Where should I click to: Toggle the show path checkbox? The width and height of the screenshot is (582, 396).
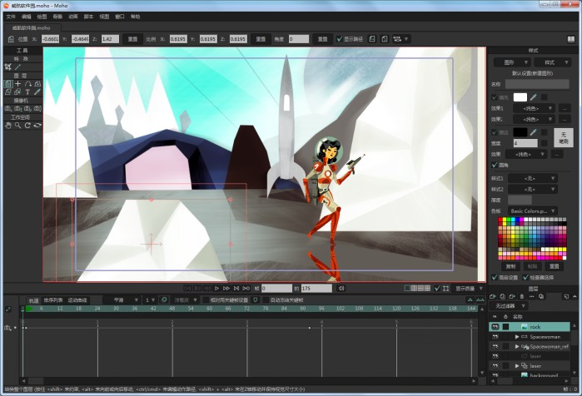click(x=339, y=39)
